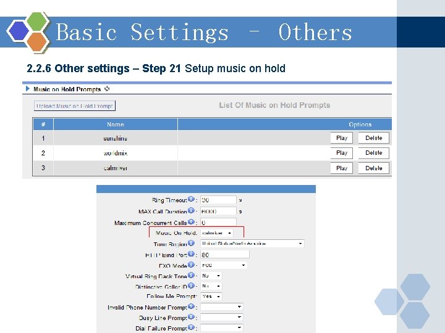Open the Maximum Concurrent Calls info icon
The height and width of the screenshot is (333, 445).
point(191,222)
